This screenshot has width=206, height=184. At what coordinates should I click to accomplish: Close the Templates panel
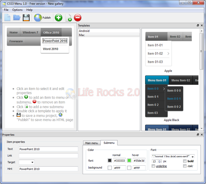(x=202, y=26)
